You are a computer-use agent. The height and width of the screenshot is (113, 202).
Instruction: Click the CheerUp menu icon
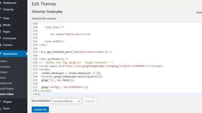(1, 9)
